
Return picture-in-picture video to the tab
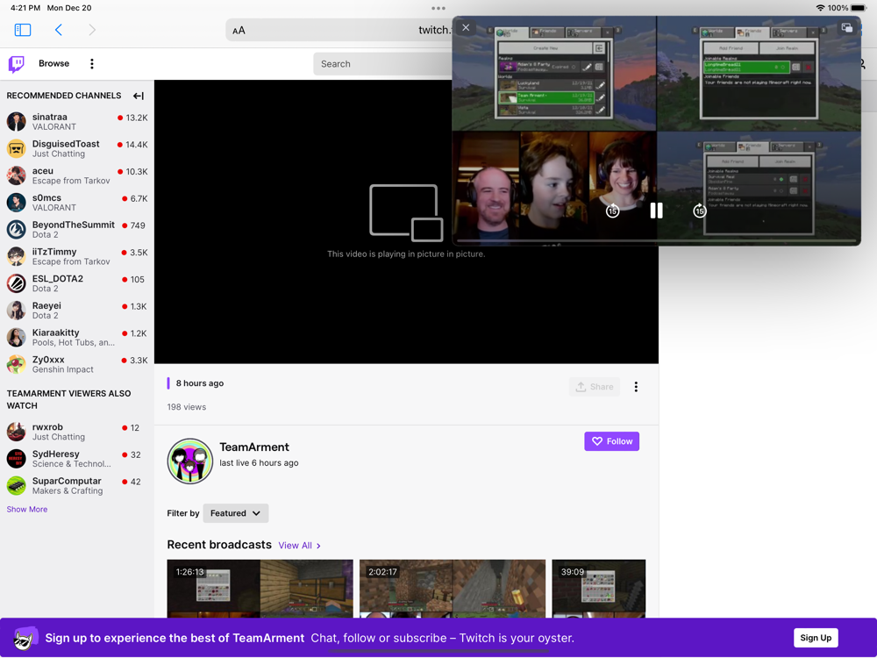[x=847, y=28]
